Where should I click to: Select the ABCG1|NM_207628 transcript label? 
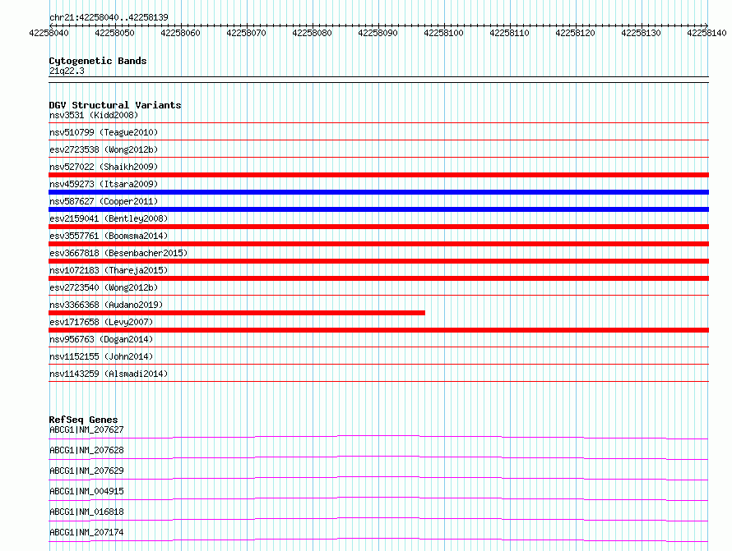pos(86,450)
